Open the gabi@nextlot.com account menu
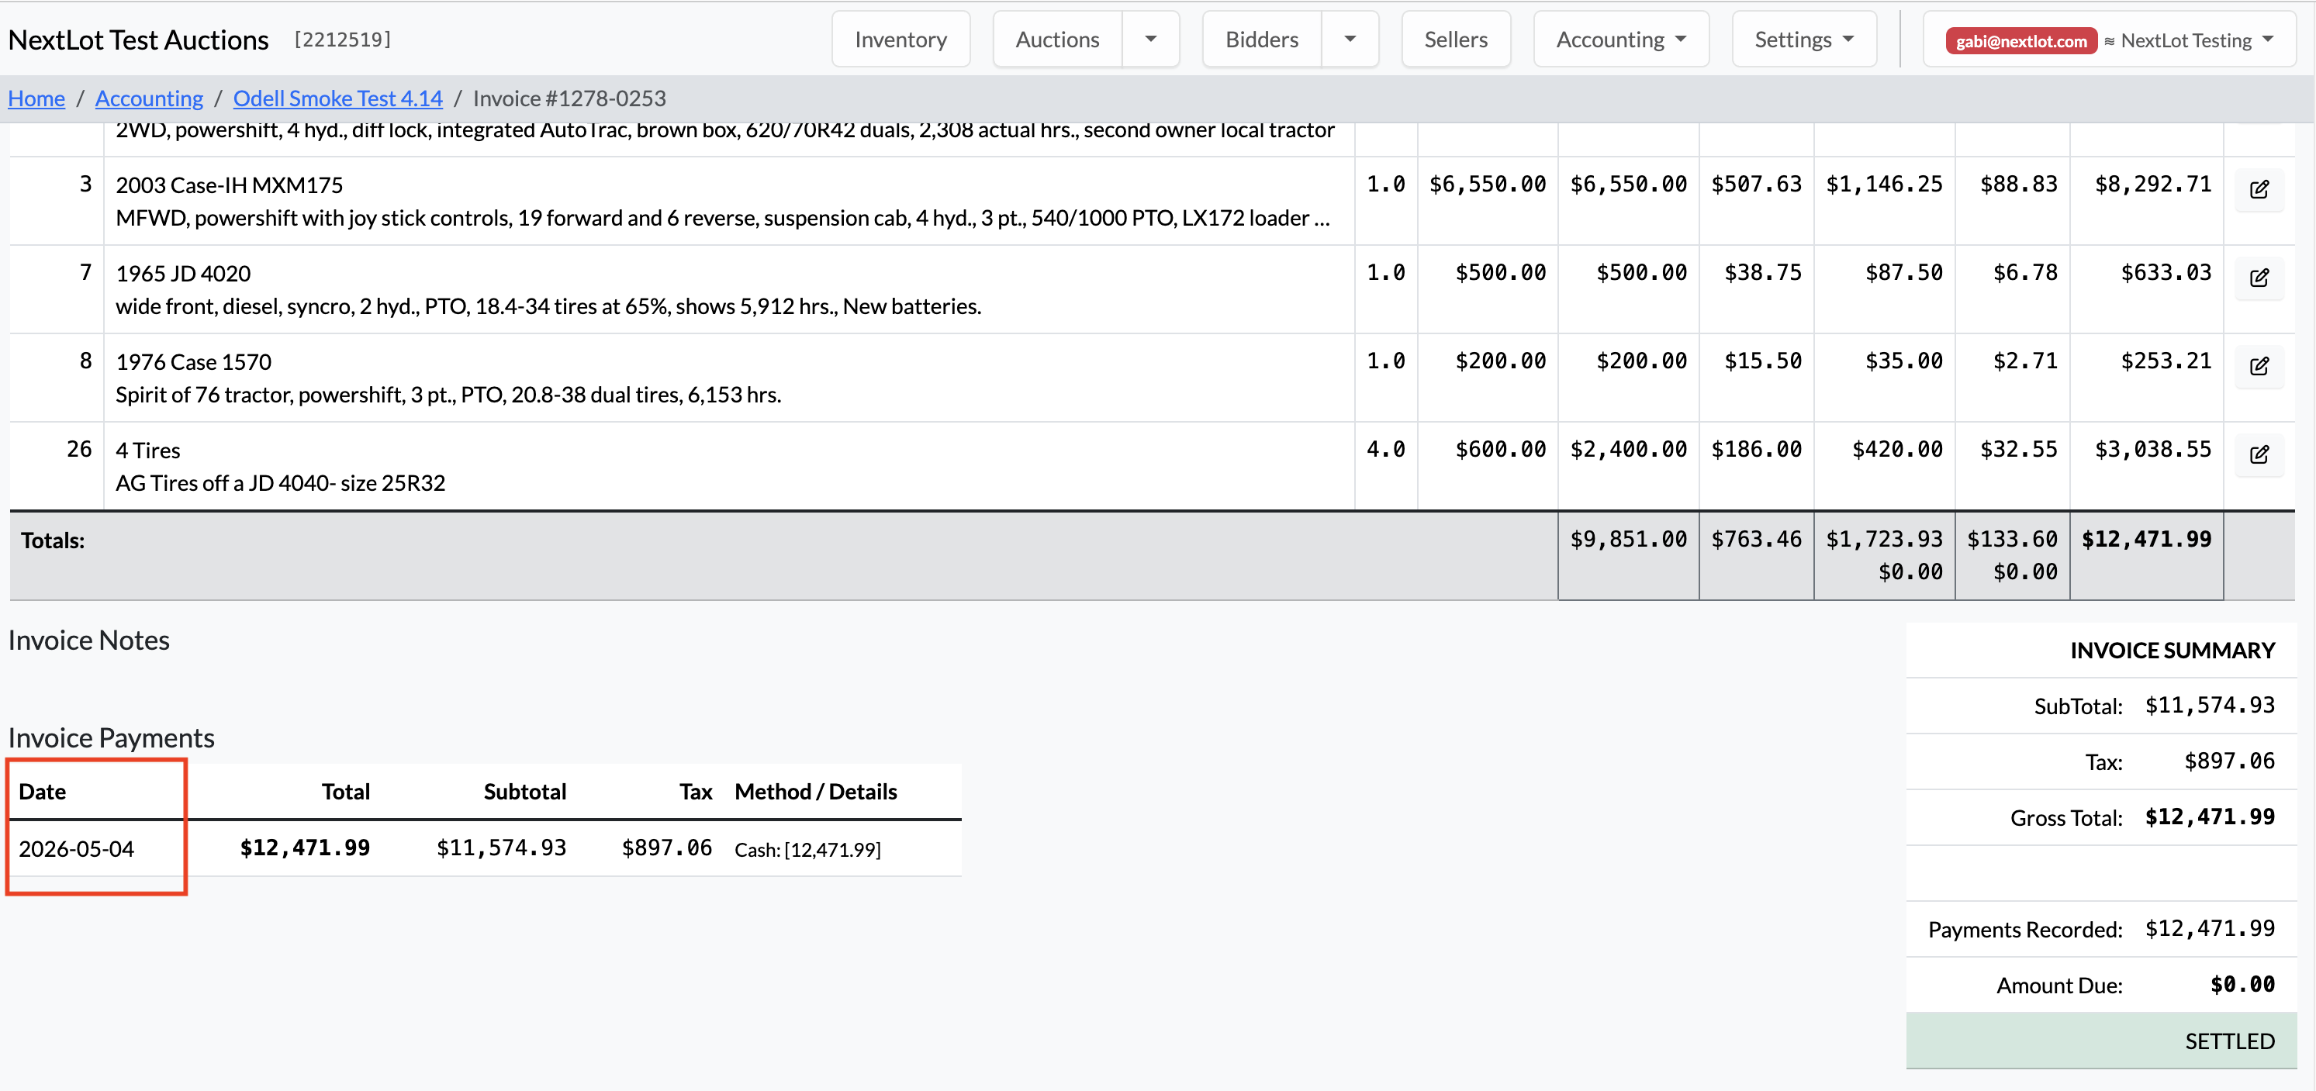This screenshot has width=2316, height=1091. (2109, 40)
